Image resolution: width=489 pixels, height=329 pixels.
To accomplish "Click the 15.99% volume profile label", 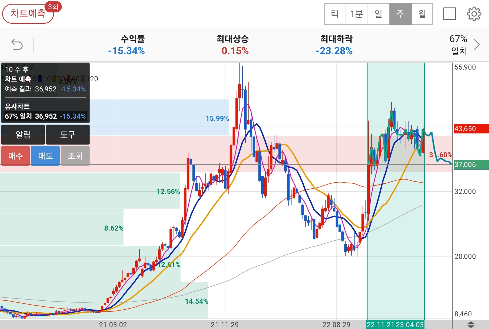I will coord(217,118).
